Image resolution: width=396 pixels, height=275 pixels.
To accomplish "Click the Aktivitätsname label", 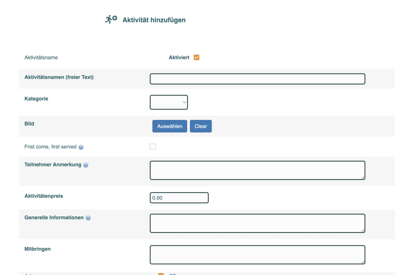I will point(41,58).
